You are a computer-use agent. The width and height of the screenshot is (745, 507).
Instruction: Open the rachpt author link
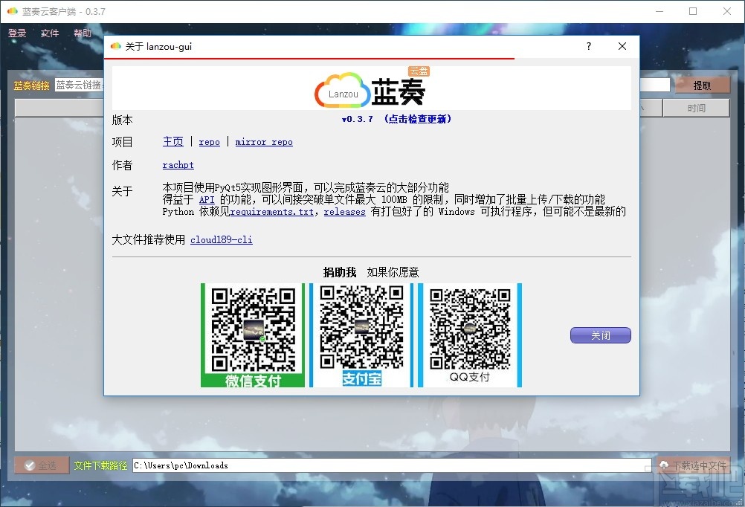point(178,165)
